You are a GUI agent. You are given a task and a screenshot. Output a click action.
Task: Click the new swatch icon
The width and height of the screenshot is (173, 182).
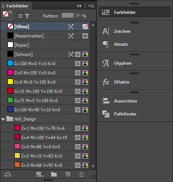pos(68,174)
